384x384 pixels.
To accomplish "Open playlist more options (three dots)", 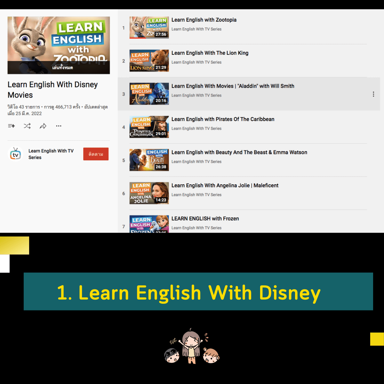I will tap(59, 126).
